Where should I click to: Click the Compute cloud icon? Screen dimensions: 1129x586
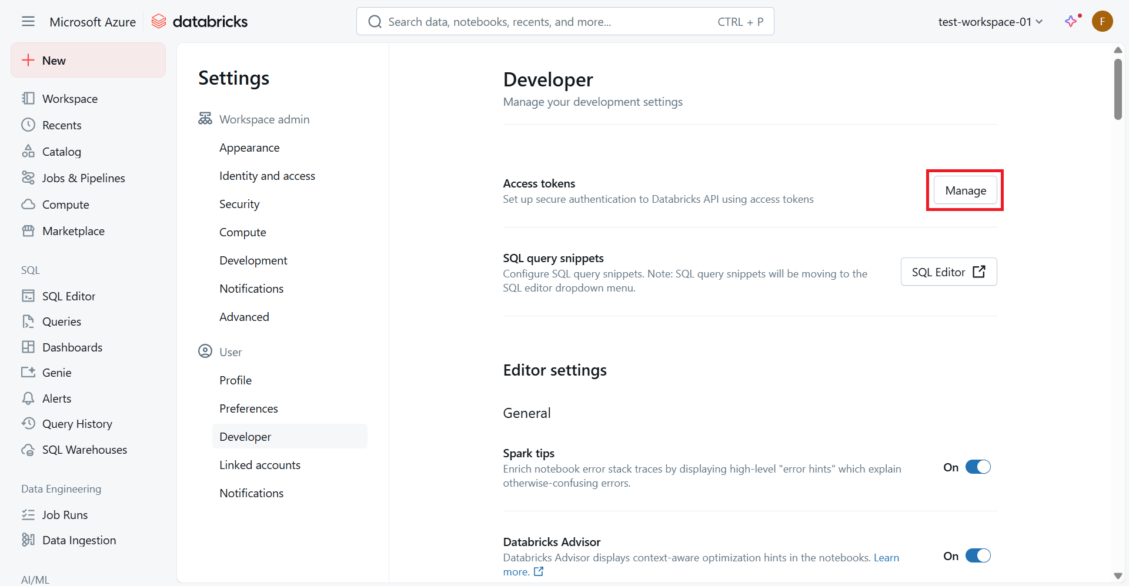28,204
